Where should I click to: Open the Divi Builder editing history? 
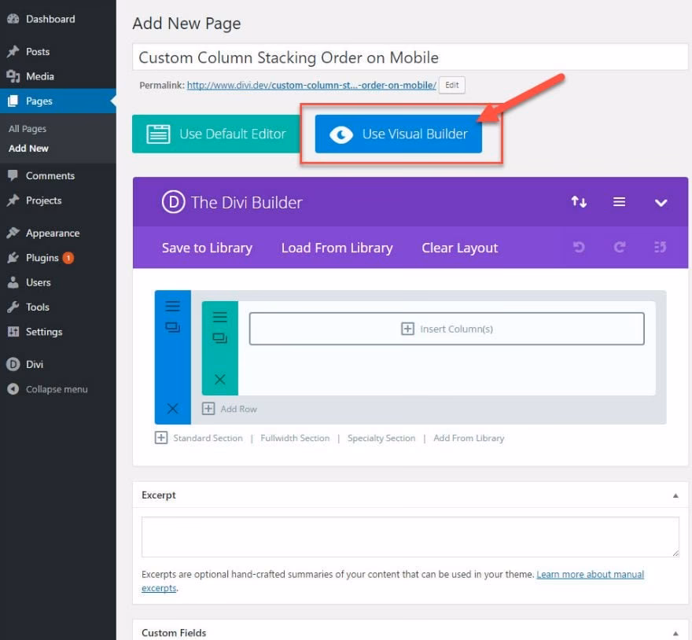(660, 247)
